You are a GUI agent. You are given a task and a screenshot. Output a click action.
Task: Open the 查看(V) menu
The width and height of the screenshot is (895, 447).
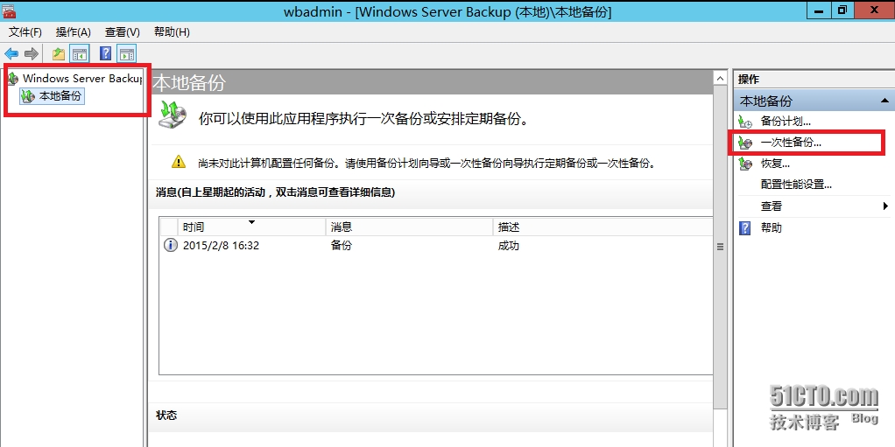tap(122, 31)
